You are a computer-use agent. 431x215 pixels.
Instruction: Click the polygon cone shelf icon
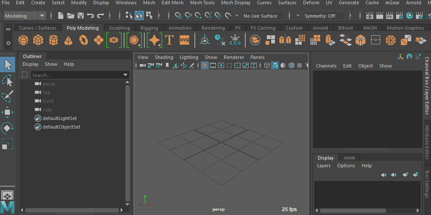coord(68,41)
